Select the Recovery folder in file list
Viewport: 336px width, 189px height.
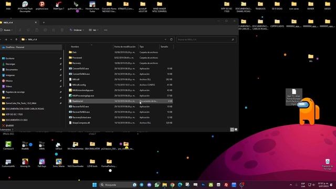click(120, 63)
